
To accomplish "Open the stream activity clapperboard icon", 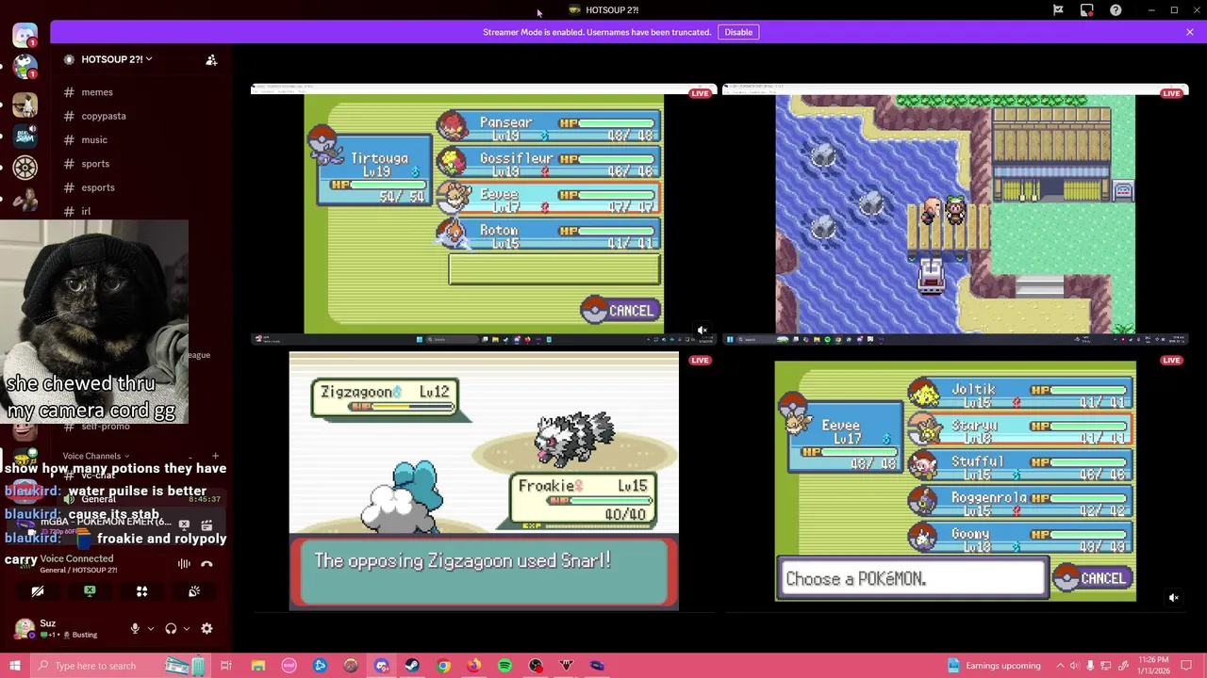I will pyautogui.click(x=207, y=525).
